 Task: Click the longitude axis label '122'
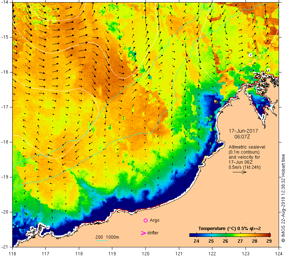[x=212, y=253]
